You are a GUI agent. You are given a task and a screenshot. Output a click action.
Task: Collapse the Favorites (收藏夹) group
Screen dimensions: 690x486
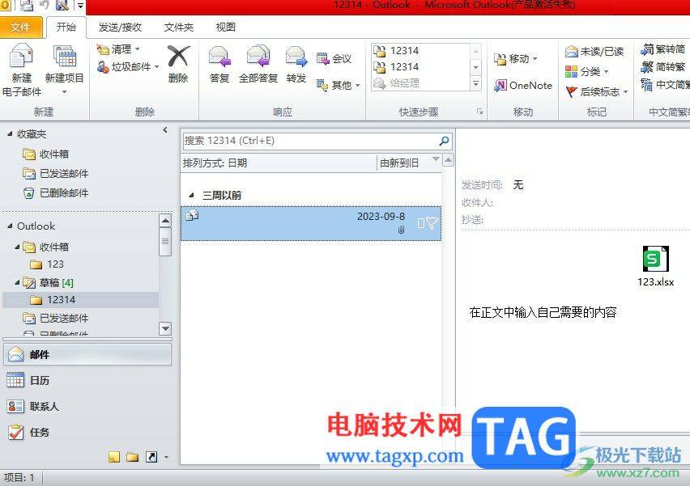click(x=10, y=133)
